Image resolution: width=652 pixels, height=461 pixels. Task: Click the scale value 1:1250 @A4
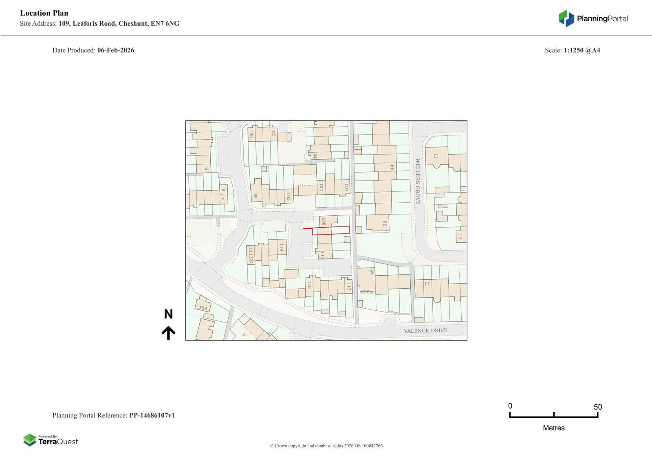(x=582, y=50)
